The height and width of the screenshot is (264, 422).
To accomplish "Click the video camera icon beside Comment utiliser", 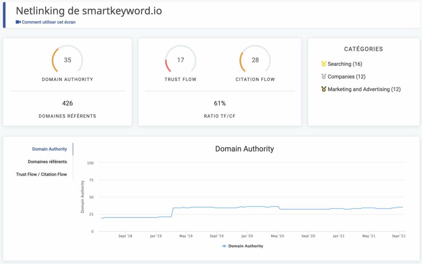I will [18, 22].
